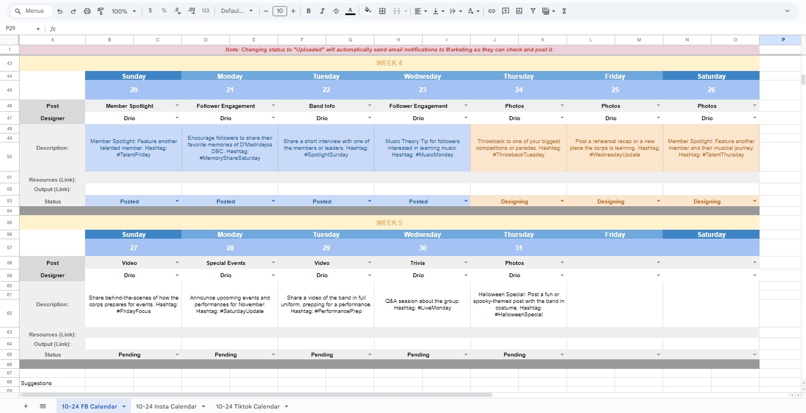This screenshot has width=806, height=413.
Task: Open more number formats (123)
Action: coord(205,11)
